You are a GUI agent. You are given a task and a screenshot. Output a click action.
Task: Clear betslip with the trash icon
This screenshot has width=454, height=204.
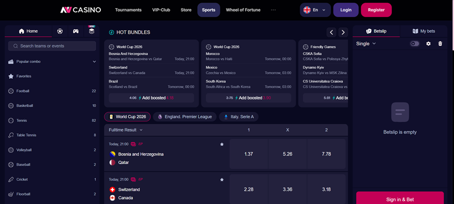(x=440, y=44)
